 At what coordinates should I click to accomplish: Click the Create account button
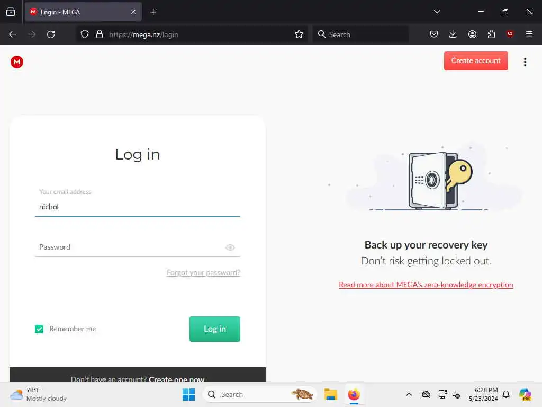pos(476,61)
